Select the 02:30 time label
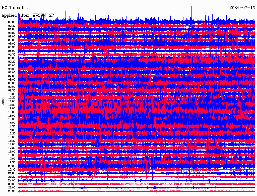The image size is (257, 196). tap(12, 40)
